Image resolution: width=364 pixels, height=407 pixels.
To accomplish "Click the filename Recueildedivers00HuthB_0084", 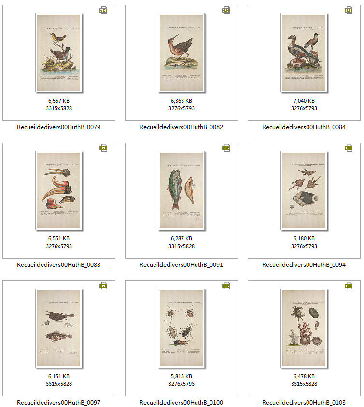I will [x=304, y=127].
